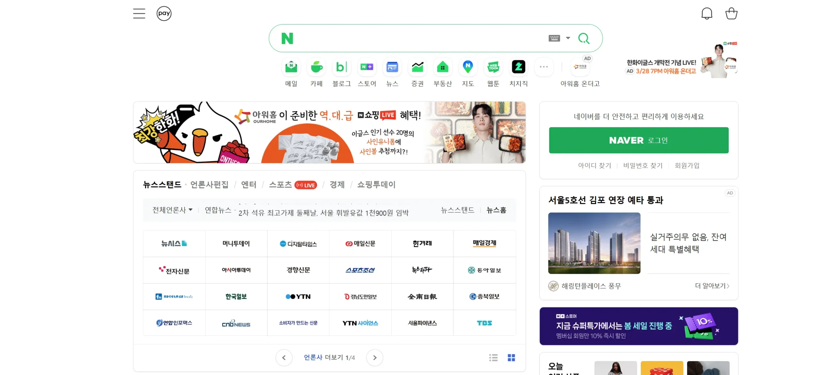Switch to the 엔터 tab

click(x=249, y=185)
